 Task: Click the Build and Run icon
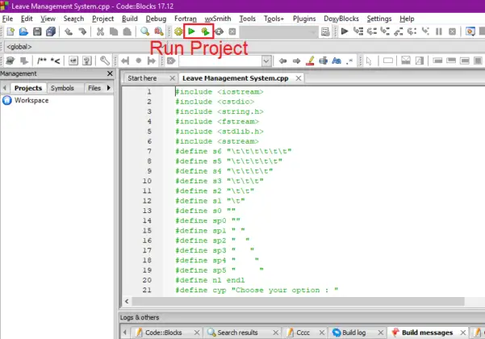click(205, 31)
